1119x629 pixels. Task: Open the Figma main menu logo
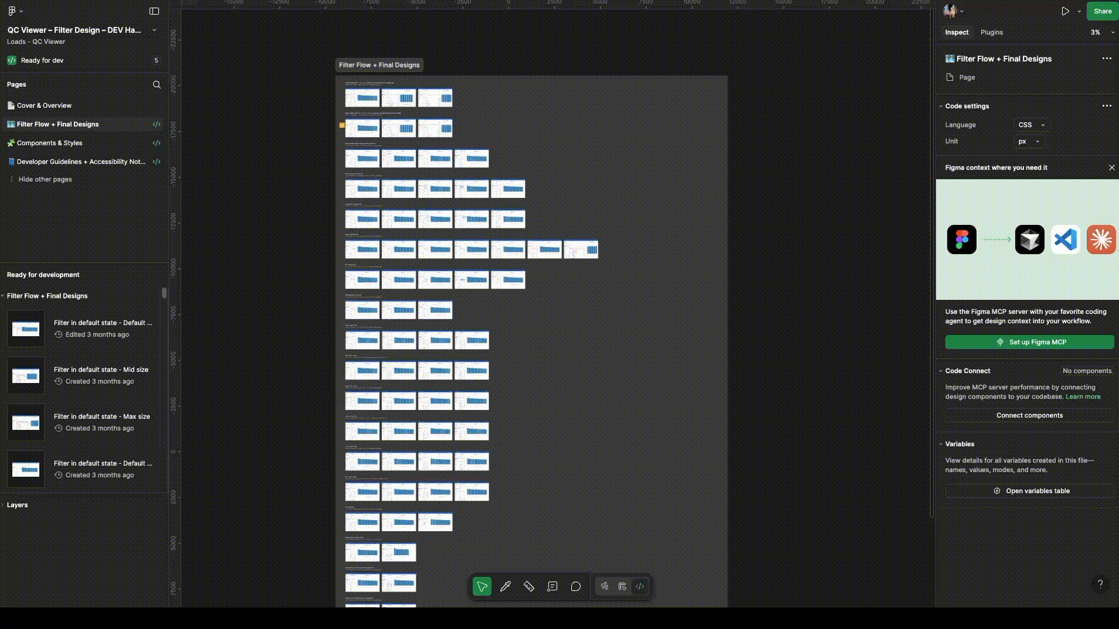pyautogui.click(x=12, y=11)
